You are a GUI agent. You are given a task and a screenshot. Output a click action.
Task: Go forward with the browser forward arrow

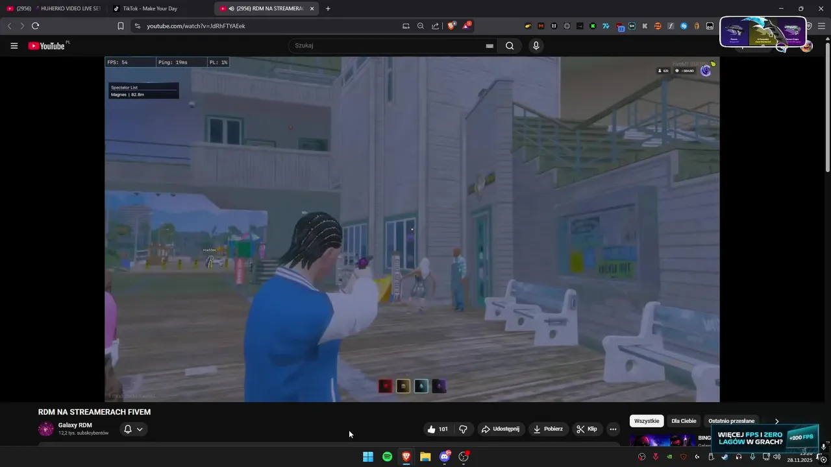(x=21, y=26)
